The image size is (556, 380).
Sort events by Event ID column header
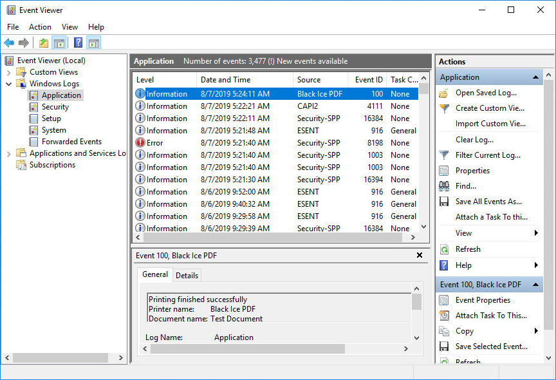[x=369, y=80]
